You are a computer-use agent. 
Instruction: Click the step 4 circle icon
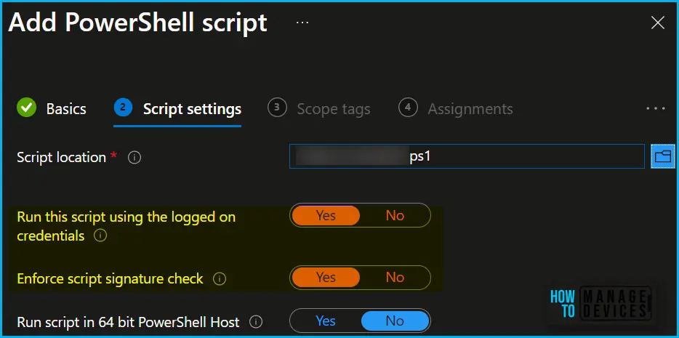point(408,108)
